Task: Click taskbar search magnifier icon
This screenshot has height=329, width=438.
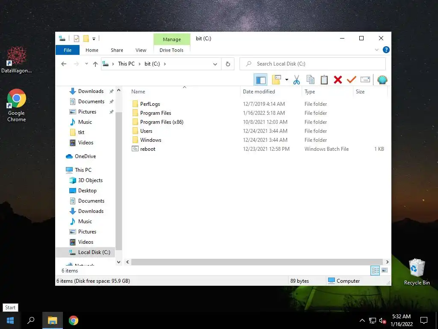Action: pyautogui.click(x=31, y=320)
